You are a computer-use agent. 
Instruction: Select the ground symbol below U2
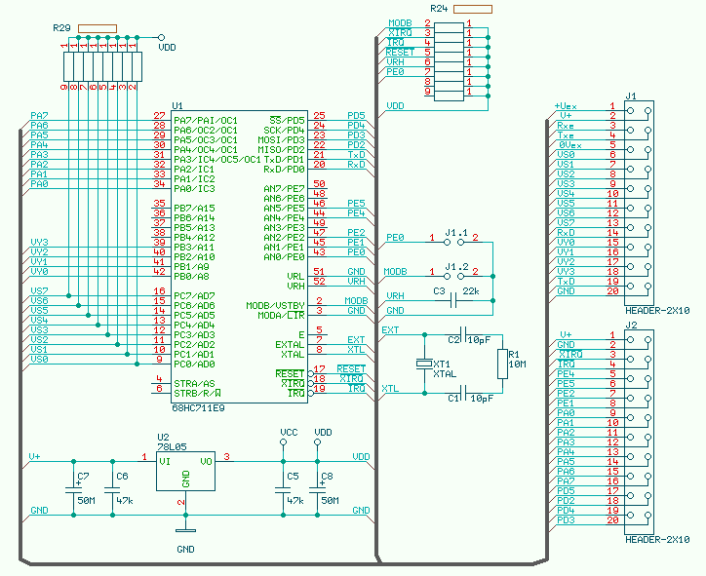181,530
